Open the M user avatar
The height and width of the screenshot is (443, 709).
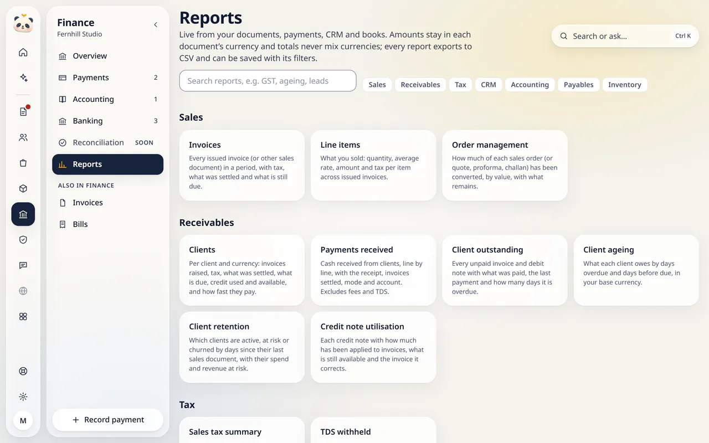(x=23, y=421)
